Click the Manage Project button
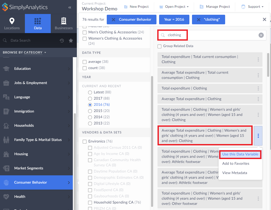 click(x=215, y=7)
